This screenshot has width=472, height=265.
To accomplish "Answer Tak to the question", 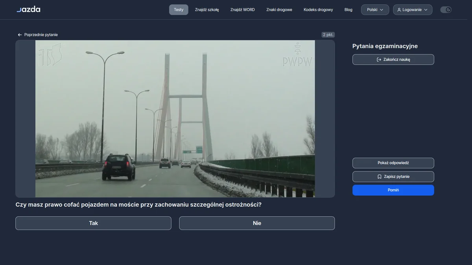I will 93,223.
